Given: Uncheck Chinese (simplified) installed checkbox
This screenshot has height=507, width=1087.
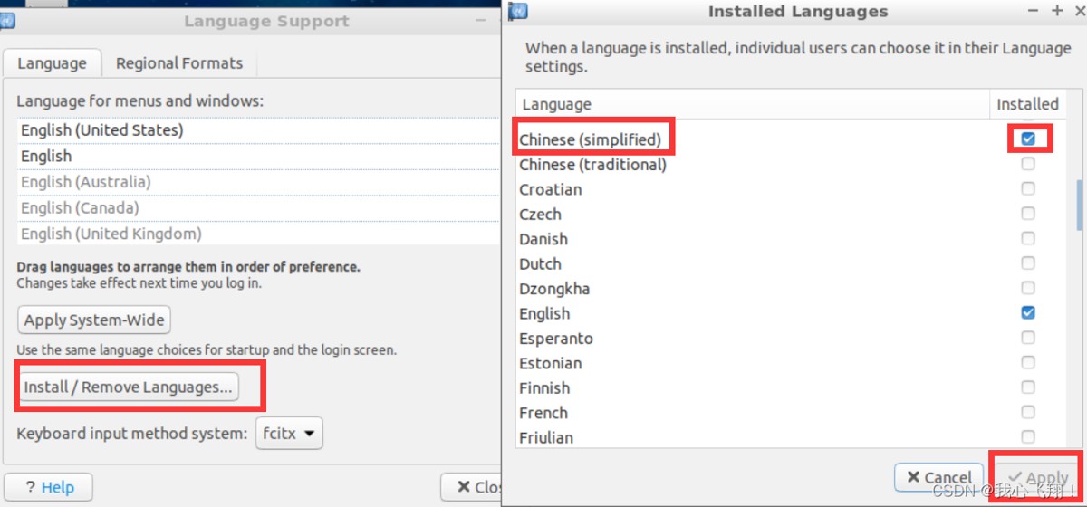Looking at the screenshot, I should click(x=1028, y=139).
